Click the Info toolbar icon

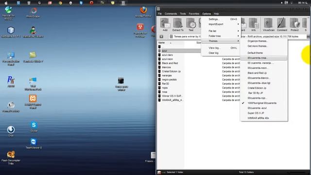(x=254, y=24)
